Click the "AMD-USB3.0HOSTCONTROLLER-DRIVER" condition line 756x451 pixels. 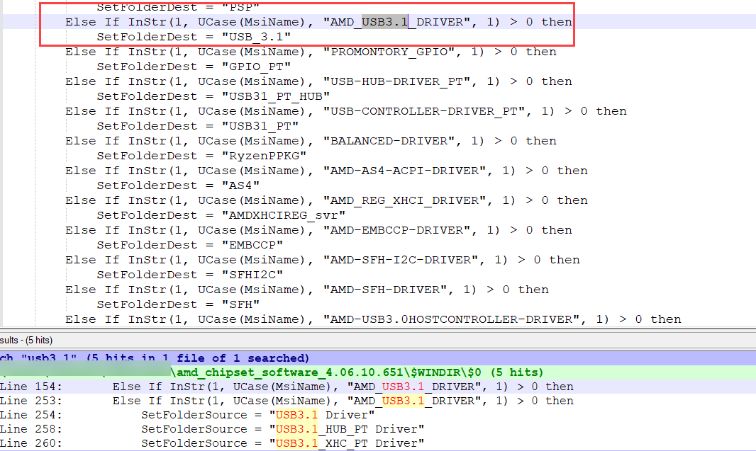click(x=373, y=319)
